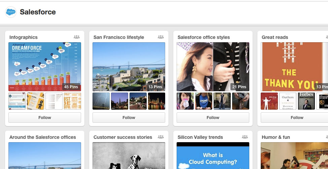Screen dimensions: 328x169
Task: Open the winding street thumbnail
Action: (138, 101)
